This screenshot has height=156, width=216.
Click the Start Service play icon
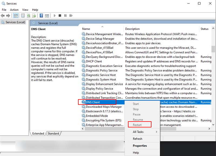point(55,16)
